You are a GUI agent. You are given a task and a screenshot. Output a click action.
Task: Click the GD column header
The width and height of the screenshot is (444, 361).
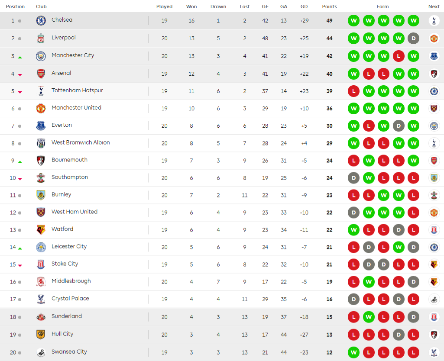coord(304,6)
